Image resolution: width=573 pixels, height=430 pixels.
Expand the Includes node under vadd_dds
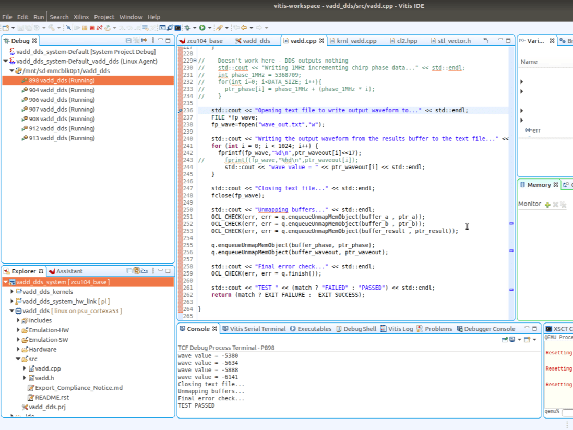[18, 320]
